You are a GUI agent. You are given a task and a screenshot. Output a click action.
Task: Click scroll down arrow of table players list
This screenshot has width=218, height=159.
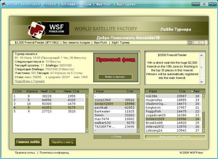(x=138, y=131)
